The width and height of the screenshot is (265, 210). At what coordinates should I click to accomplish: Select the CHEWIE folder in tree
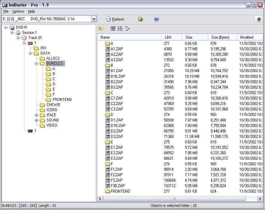click(x=53, y=105)
